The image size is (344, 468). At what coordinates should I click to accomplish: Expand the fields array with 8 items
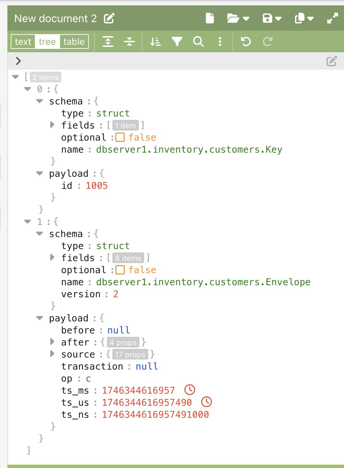[52, 257]
